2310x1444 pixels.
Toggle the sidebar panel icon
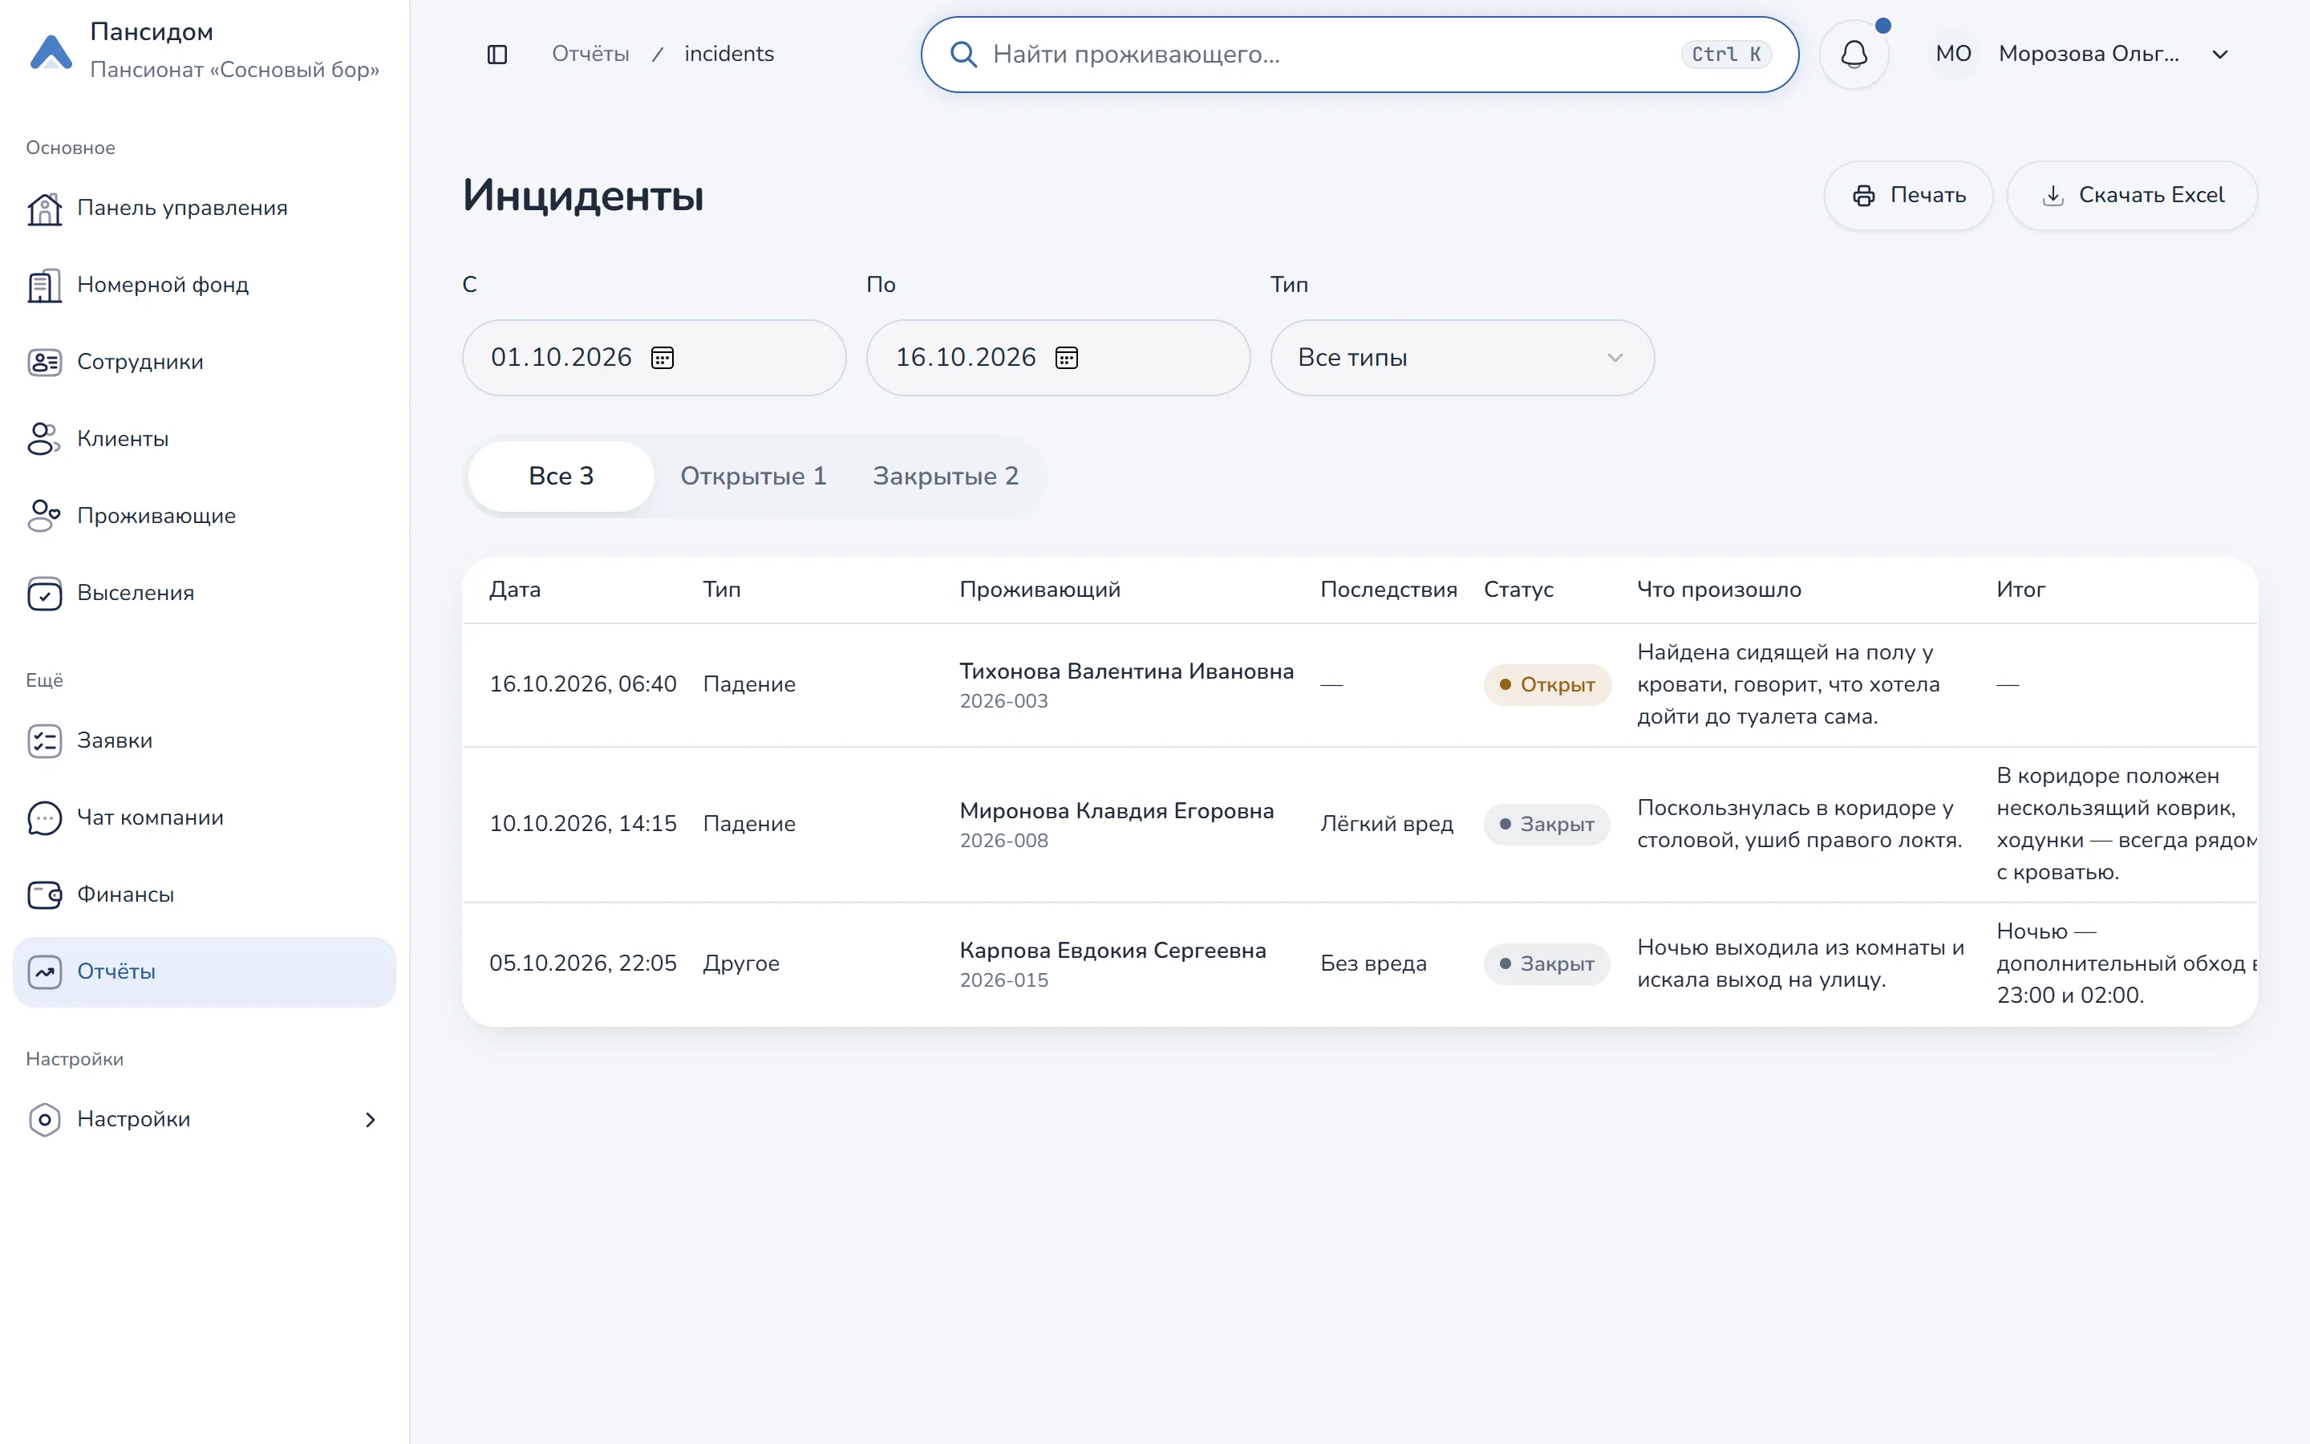pyautogui.click(x=497, y=55)
